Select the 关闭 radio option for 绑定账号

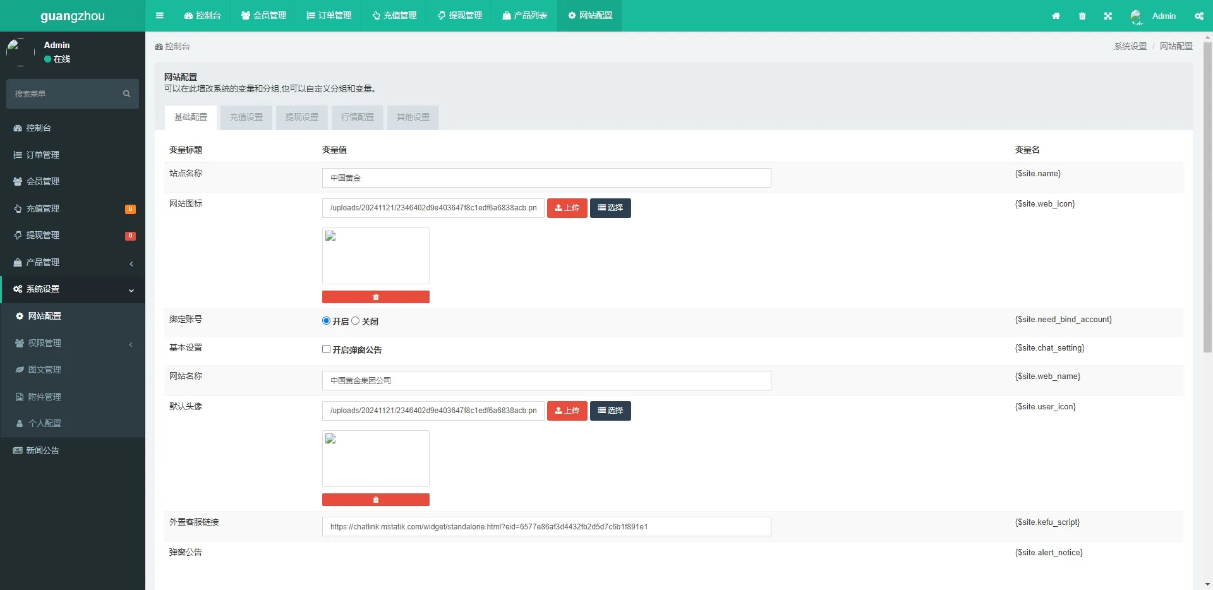[356, 321]
